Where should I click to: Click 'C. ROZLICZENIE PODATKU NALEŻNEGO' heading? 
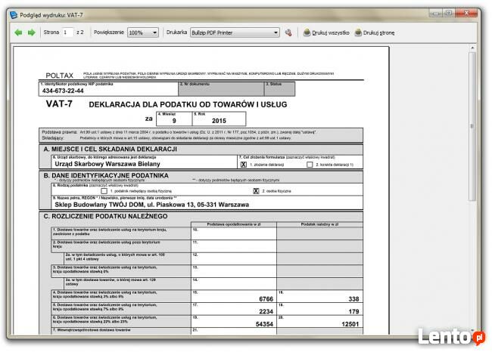coord(105,216)
